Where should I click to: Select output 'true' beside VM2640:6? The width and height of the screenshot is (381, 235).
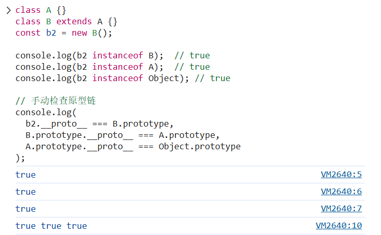tap(25, 192)
